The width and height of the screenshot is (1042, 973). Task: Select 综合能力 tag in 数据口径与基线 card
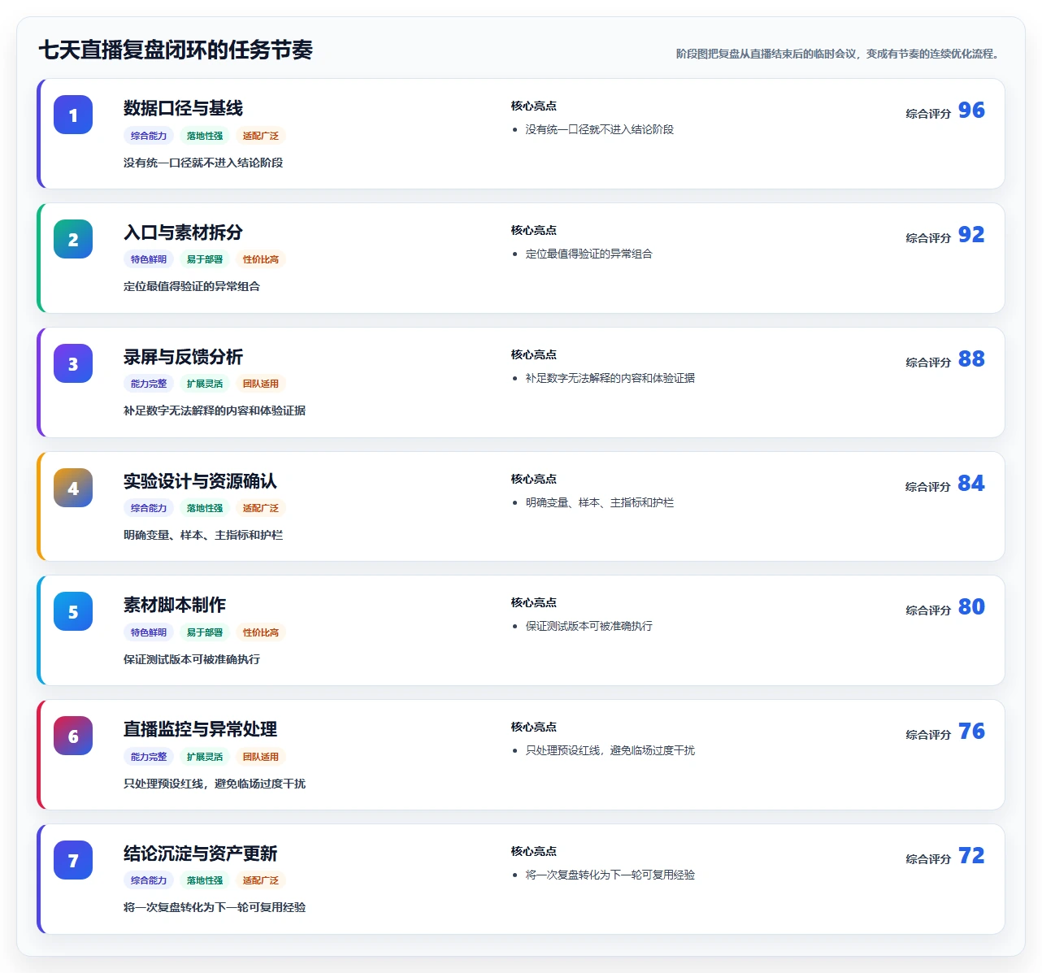click(x=149, y=136)
